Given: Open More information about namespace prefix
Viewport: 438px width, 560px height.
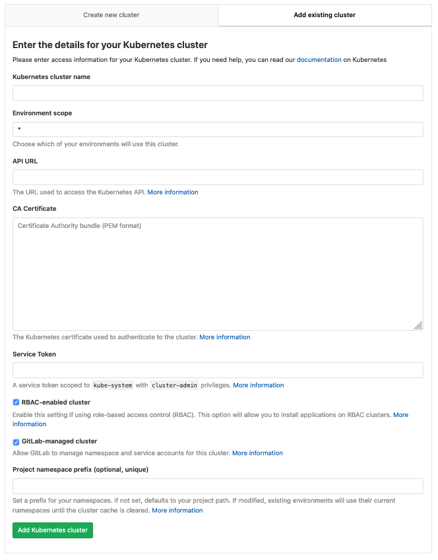Looking at the screenshot, I should tap(177, 511).
